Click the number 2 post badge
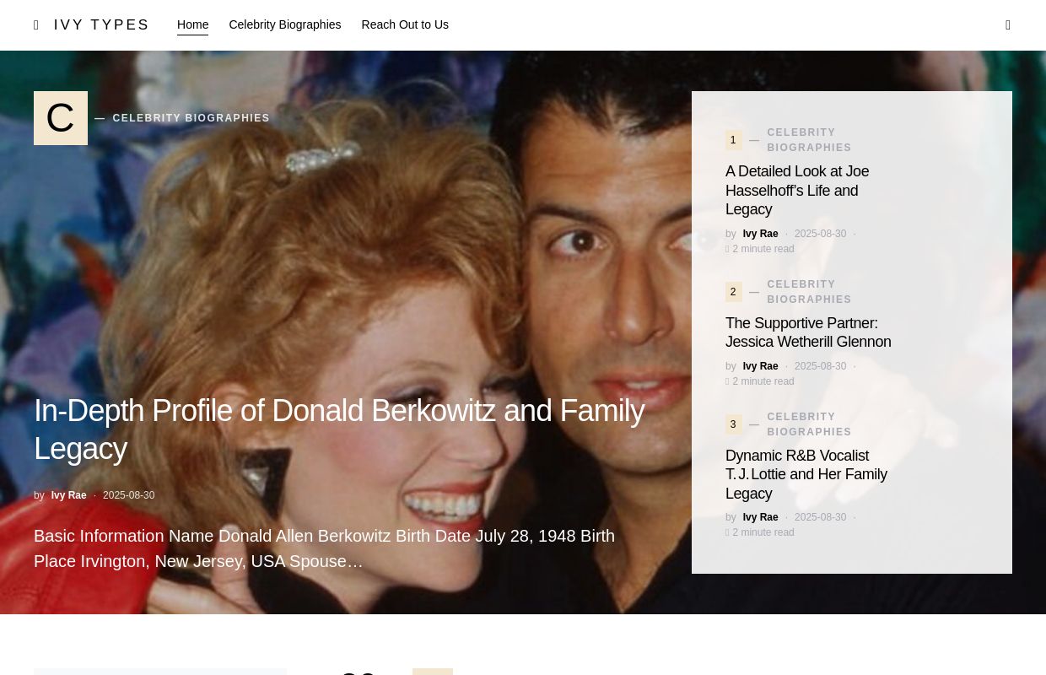Viewport: 1046px width, 675px height. tap(733, 292)
